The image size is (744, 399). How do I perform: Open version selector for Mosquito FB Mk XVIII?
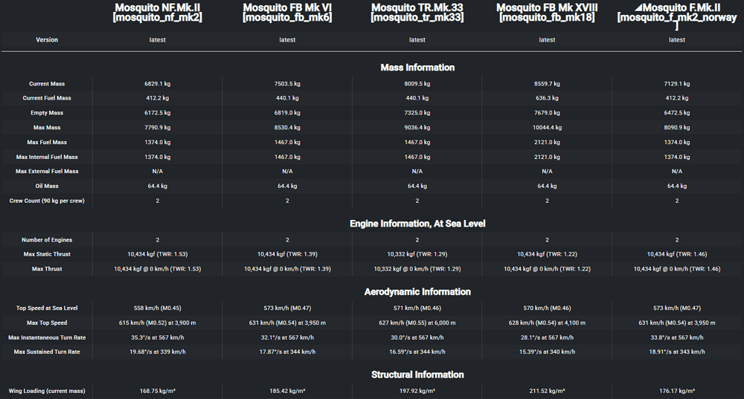547,40
